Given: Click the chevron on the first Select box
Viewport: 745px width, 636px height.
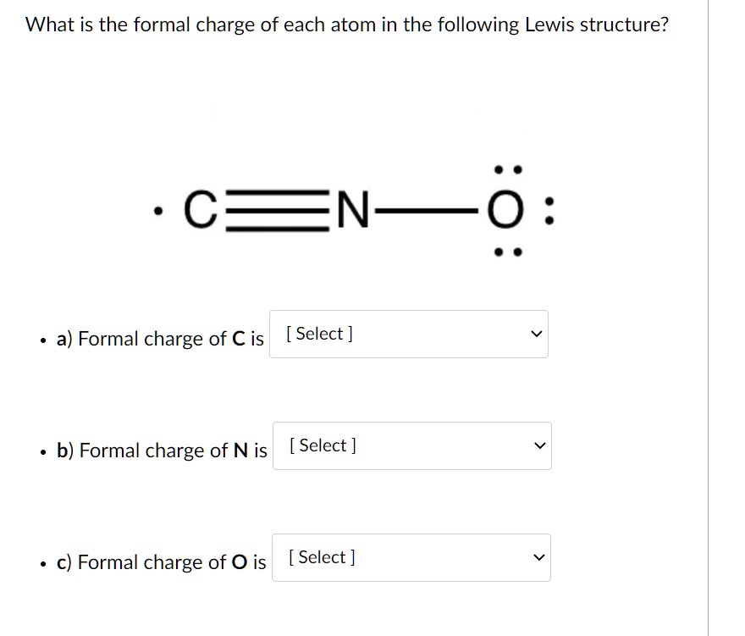Looking at the screenshot, I should [x=535, y=334].
